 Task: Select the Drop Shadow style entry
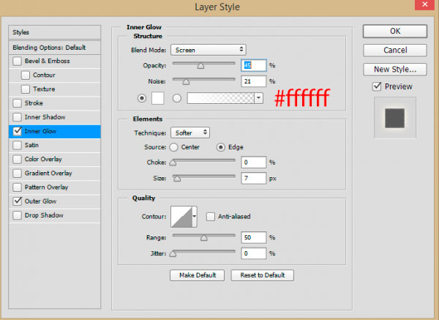44,215
